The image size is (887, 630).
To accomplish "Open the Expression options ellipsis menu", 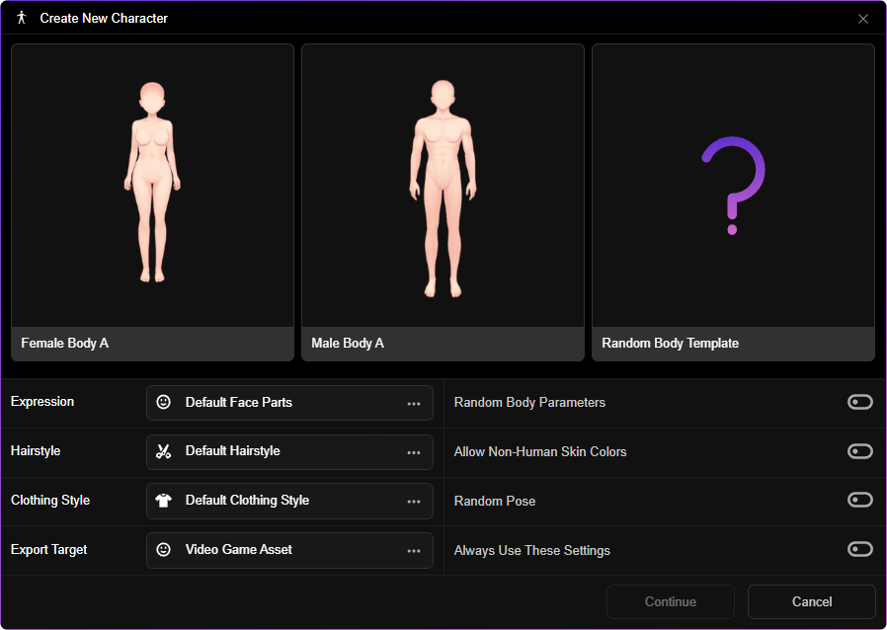I will 414,403.
